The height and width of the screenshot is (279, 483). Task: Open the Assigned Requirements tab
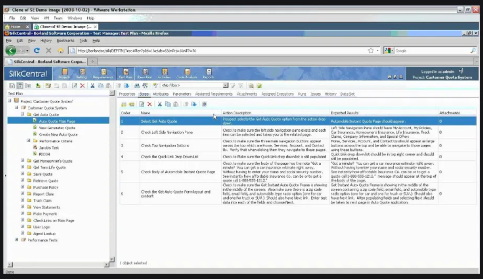[x=214, y=94]
